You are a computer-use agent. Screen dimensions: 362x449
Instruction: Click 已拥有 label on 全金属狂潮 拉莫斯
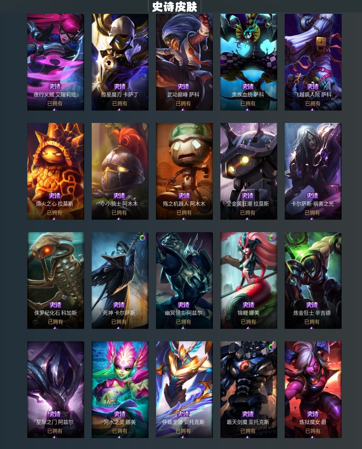248,213
